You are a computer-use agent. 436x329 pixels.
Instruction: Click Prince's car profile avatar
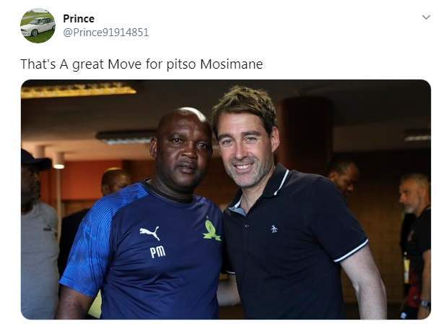pos(38,26)
